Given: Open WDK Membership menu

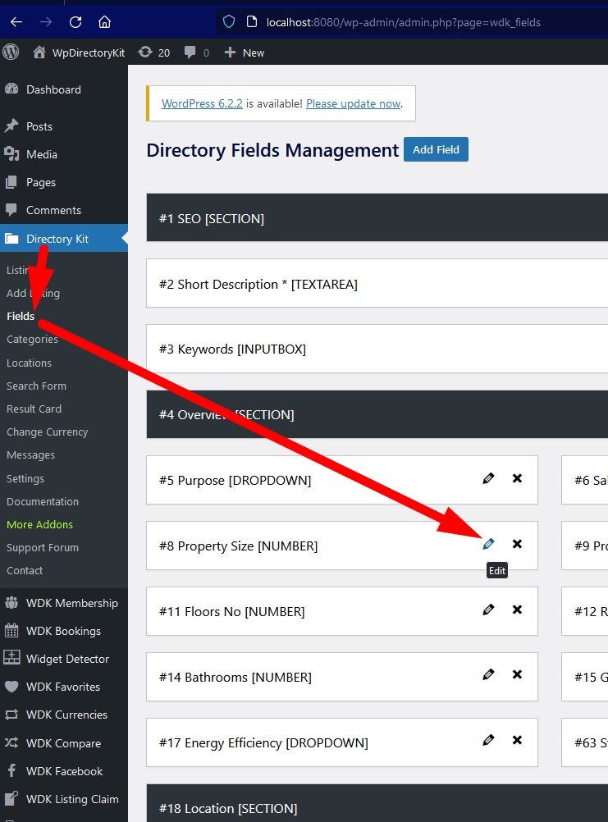Looking at the screenshot, I should pos(72,603).
